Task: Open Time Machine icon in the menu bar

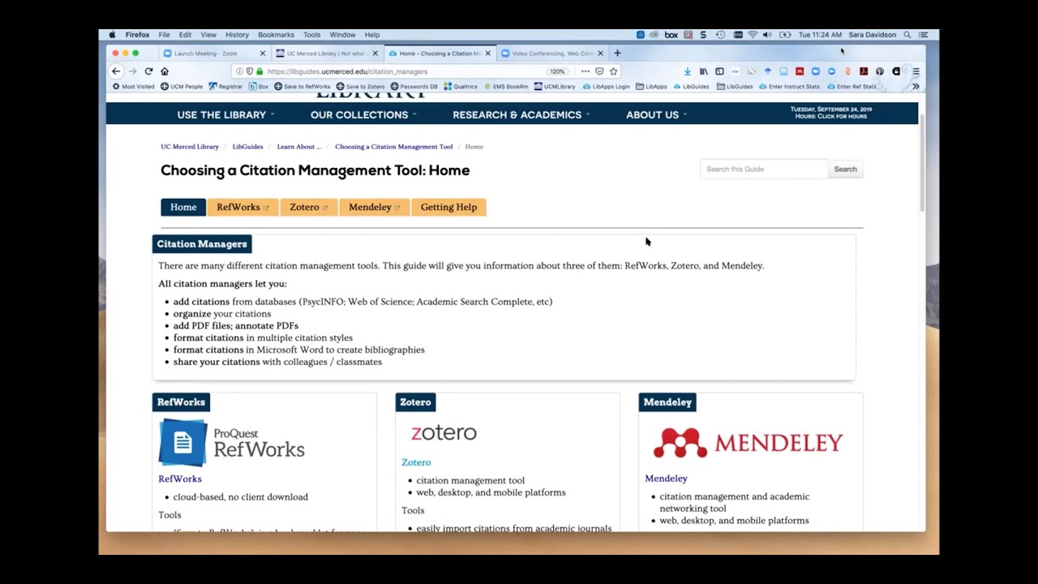Action: pyautogui.click(x=720, y=35)
